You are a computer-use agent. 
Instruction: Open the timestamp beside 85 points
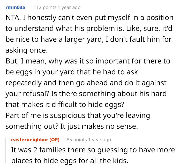[100, 140]
